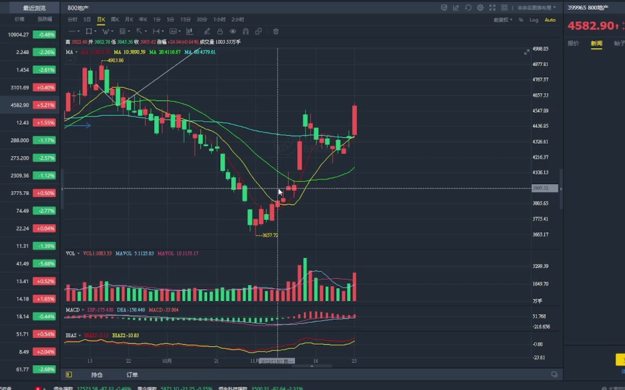Image resolution: width=625 pixels, height=390 pixels.
Task: Open the 订单 orders tab
Action: point(132,374)
